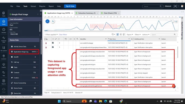Open the Timeline sidebar section
The image size is (185, 104).
click(4, 30)
